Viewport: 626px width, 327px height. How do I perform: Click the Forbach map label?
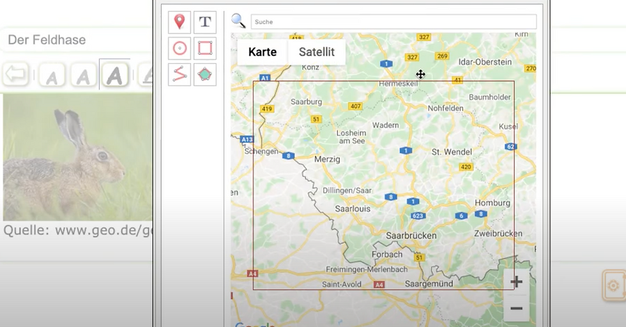(x=387, y=254)
